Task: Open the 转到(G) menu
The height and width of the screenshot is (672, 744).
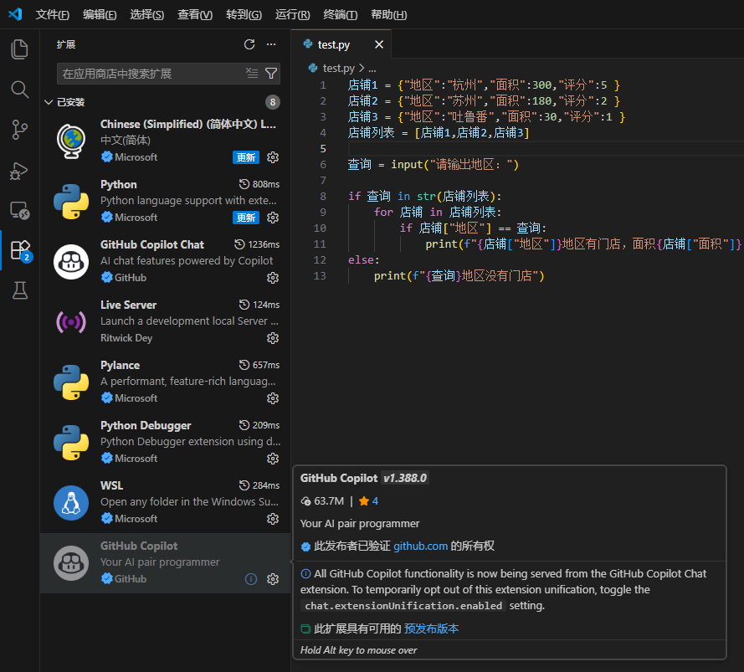Action: point(244,15)
